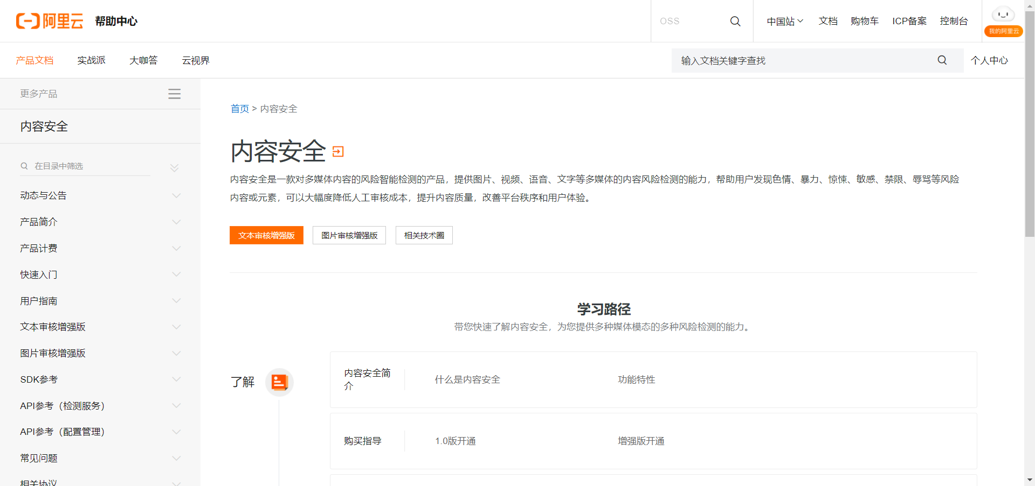Click the 内容安全 sidebar heading
Viewport: 1035px width, 486px height.
click(44, 126)
